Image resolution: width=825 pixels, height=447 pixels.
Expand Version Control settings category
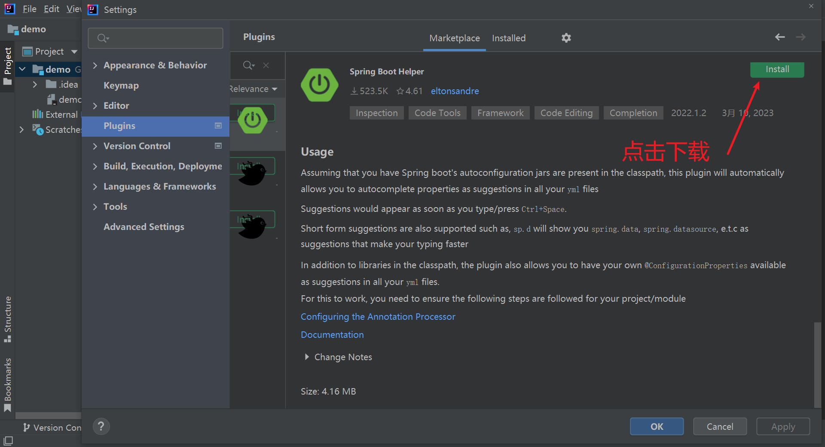coord(95,146)
